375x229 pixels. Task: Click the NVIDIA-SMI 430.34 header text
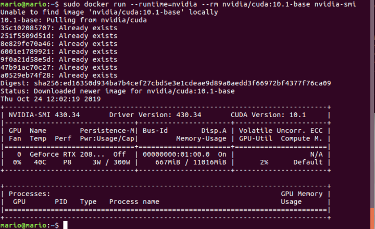44,115
